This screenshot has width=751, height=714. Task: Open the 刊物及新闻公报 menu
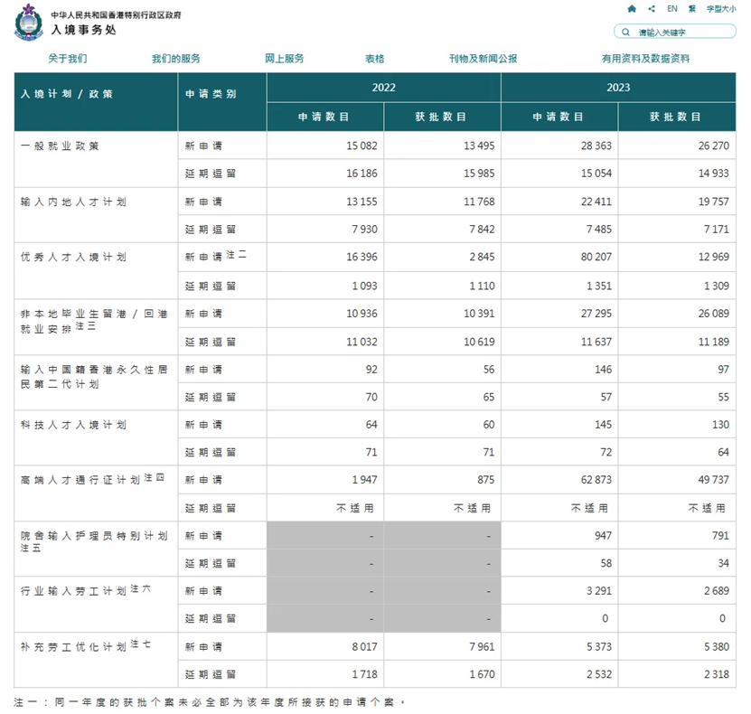click(483, 59)
